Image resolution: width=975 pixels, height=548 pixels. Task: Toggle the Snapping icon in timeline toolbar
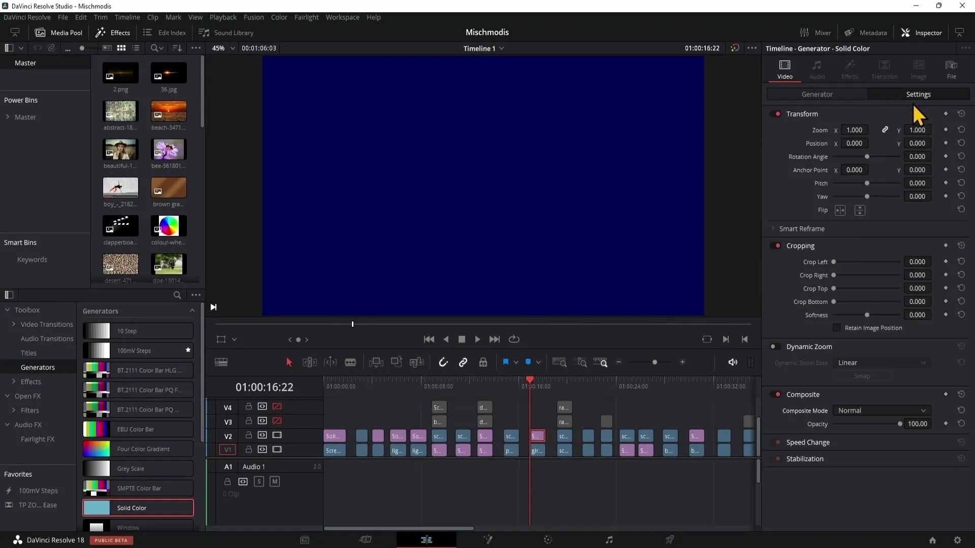[443, 363]
